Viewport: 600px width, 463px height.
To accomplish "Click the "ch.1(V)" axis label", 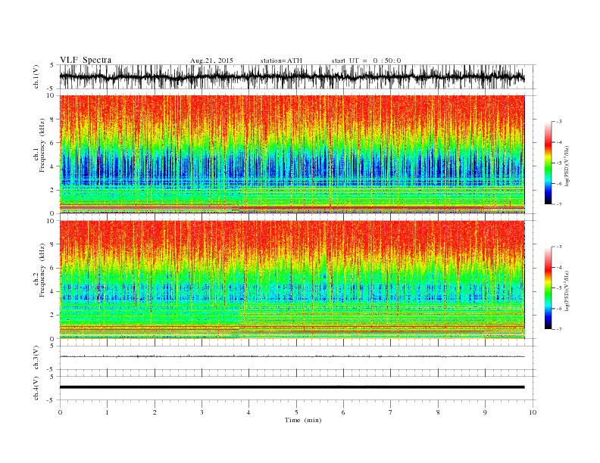I will (36, 76).
